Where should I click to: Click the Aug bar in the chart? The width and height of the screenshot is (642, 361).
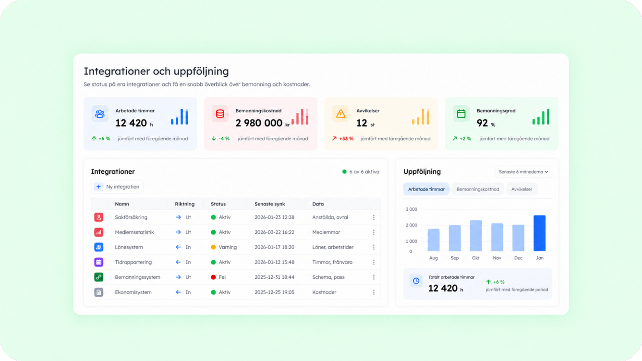tap(434, 240)
